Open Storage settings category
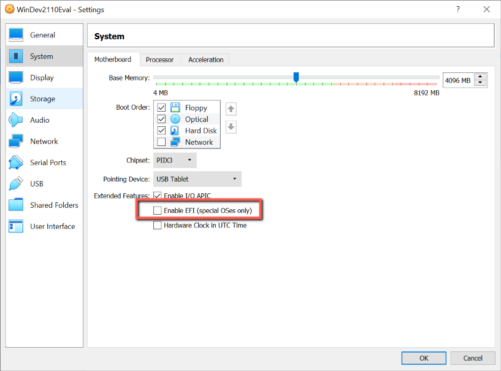The image size is (501, 371). click(44, 99)
